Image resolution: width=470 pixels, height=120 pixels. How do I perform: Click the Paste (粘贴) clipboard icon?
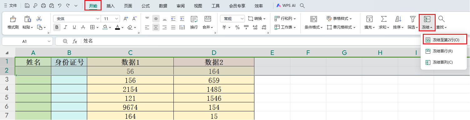click(27, 19)
